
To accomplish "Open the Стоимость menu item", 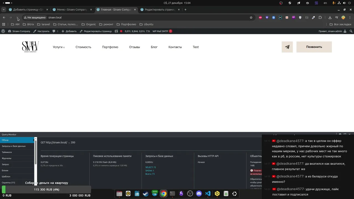I will click(x=83, y=47).
